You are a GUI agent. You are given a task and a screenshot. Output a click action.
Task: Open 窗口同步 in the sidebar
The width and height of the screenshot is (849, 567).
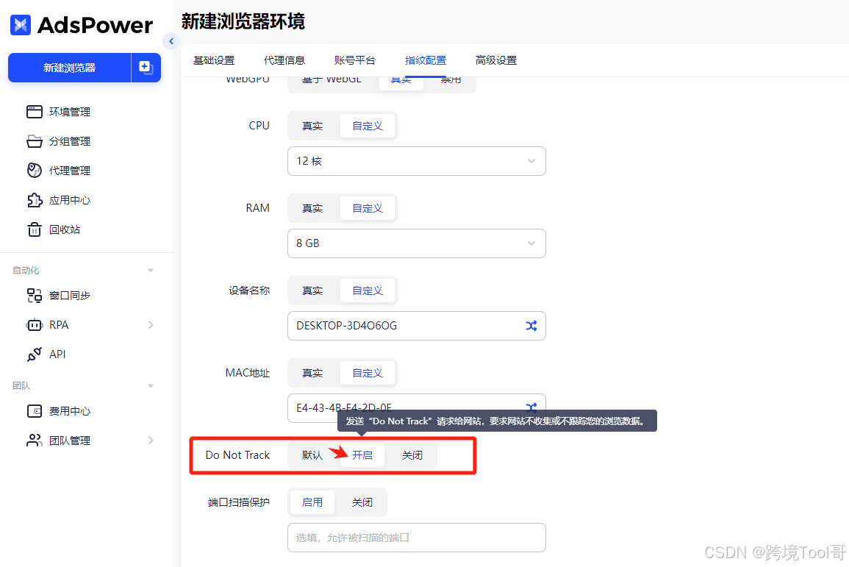(x=70, y=295)
